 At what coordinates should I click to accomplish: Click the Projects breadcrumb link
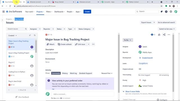[9, 19]
